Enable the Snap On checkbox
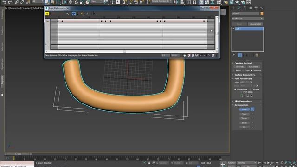 tap(257, 86)
